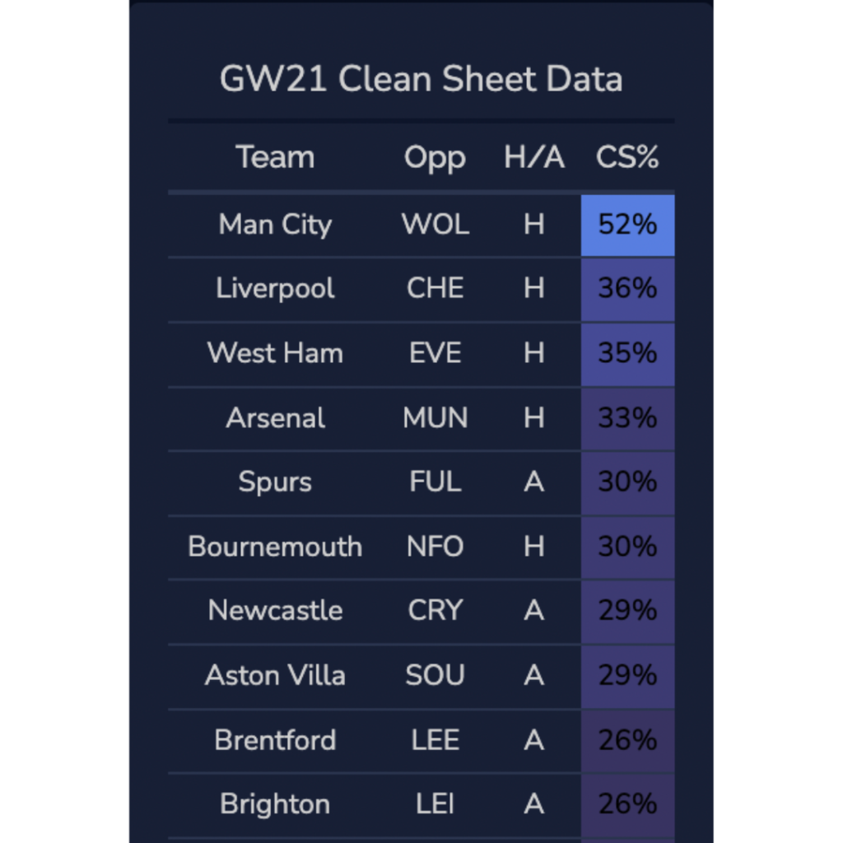The image size is (843, 843).
Task: Choose Arsenal from the table
Action: click(x=275, y=417)
